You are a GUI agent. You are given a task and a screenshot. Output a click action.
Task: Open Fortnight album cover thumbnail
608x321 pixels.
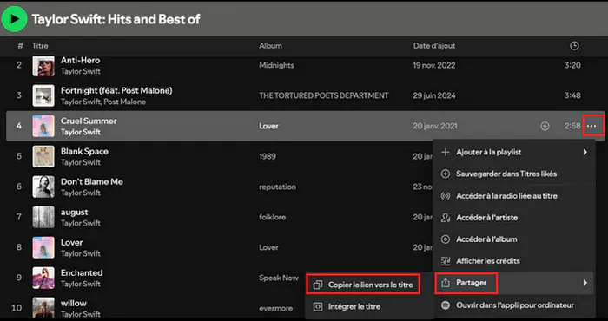click(x=43, y=95)
